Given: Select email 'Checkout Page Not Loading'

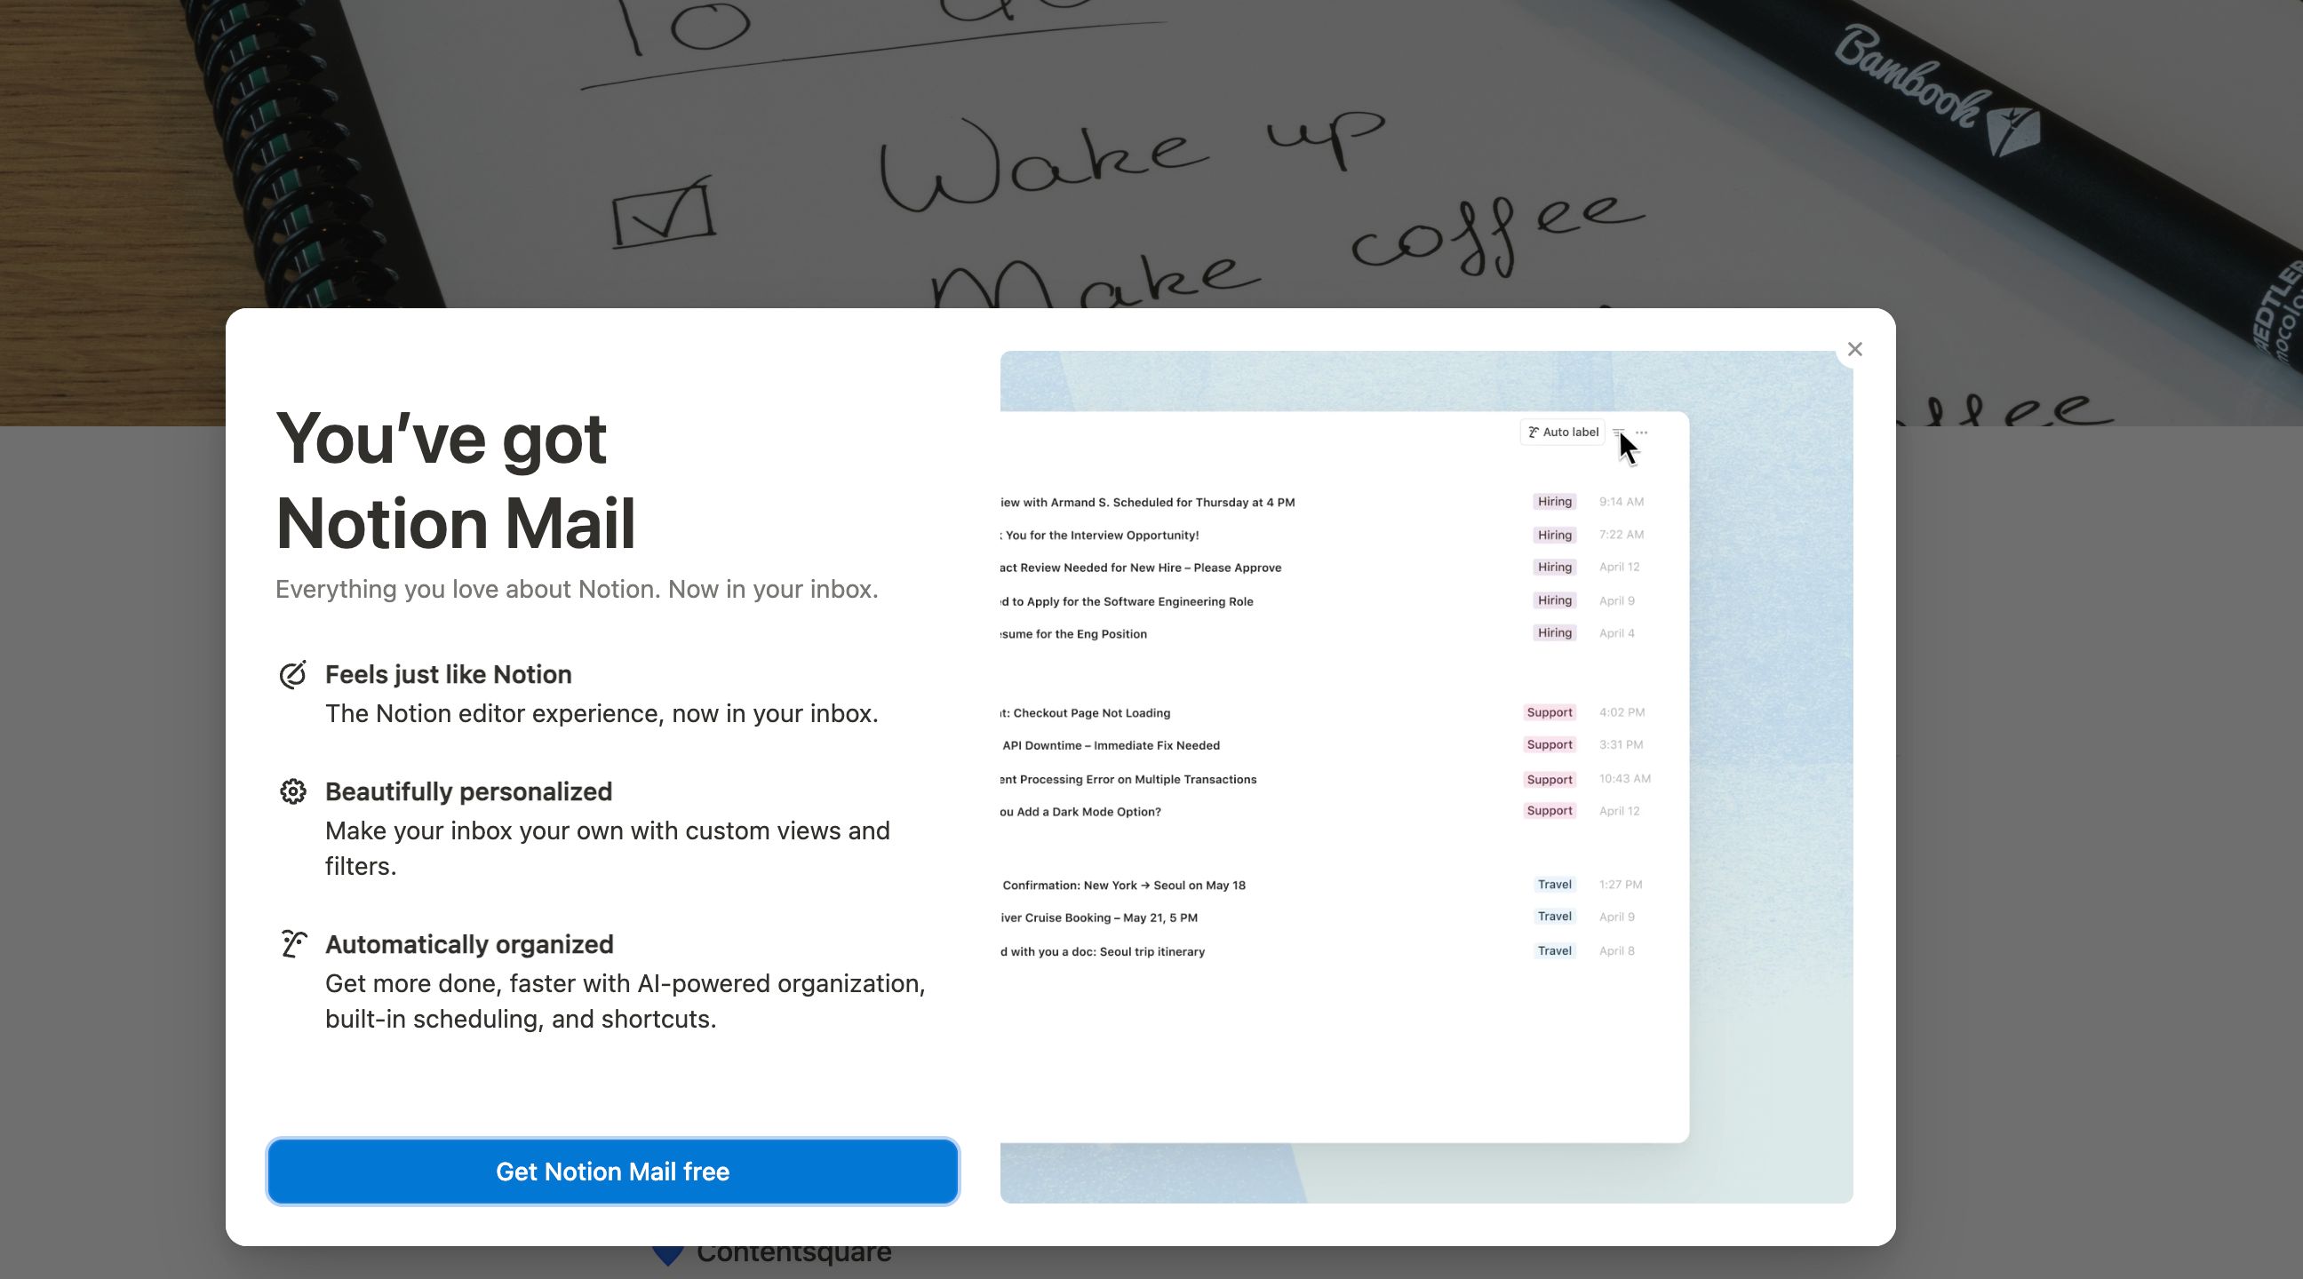Looking at the screenshot, I should coord(1086,712).
